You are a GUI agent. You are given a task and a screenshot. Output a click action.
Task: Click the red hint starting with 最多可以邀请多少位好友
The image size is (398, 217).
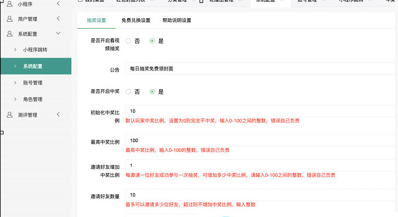(x=190, y=205)
